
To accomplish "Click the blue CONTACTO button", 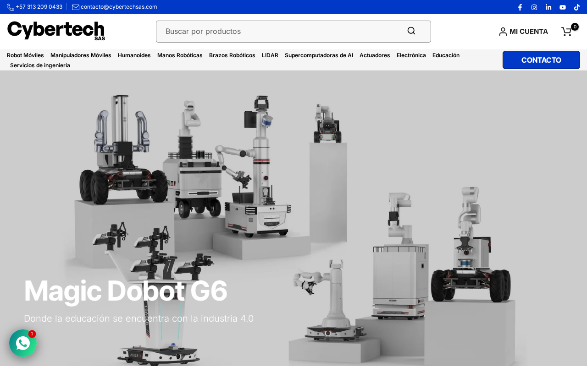I will pos(541,60).
